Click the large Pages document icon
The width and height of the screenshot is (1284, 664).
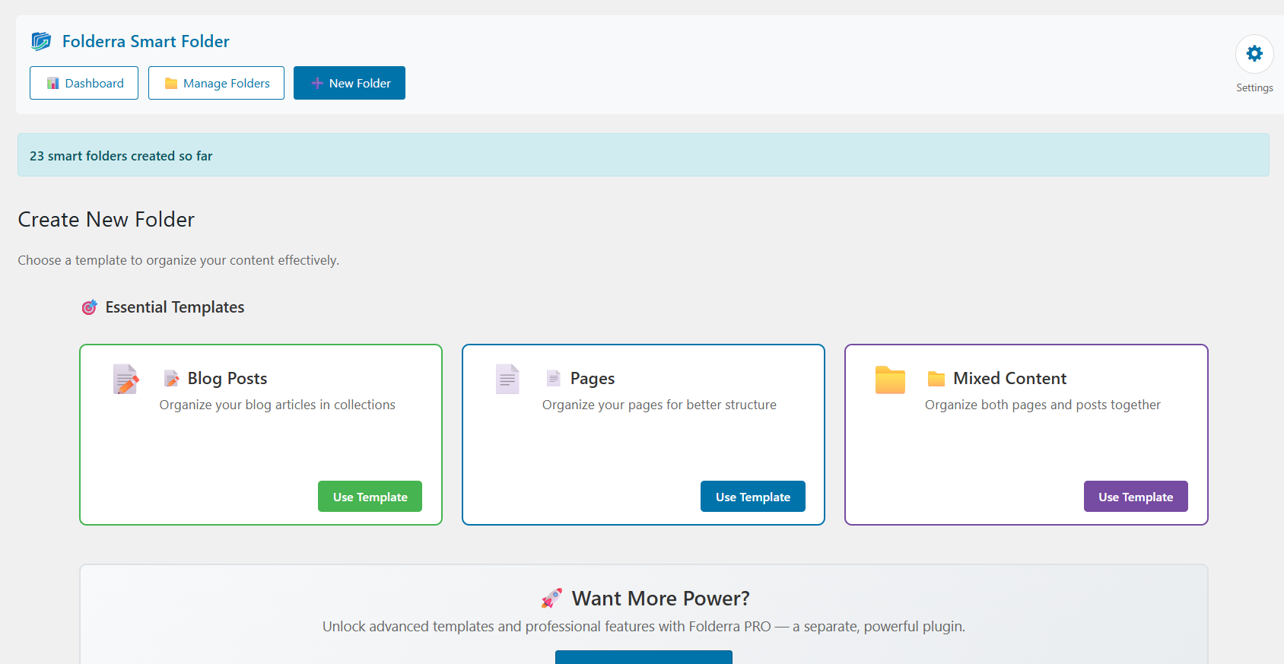(x=507, y=379)
